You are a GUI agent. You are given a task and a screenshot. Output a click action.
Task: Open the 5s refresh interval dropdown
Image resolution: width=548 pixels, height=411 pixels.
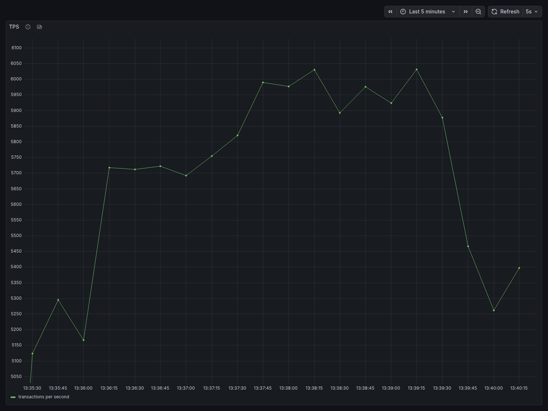[x=532, y=12]
